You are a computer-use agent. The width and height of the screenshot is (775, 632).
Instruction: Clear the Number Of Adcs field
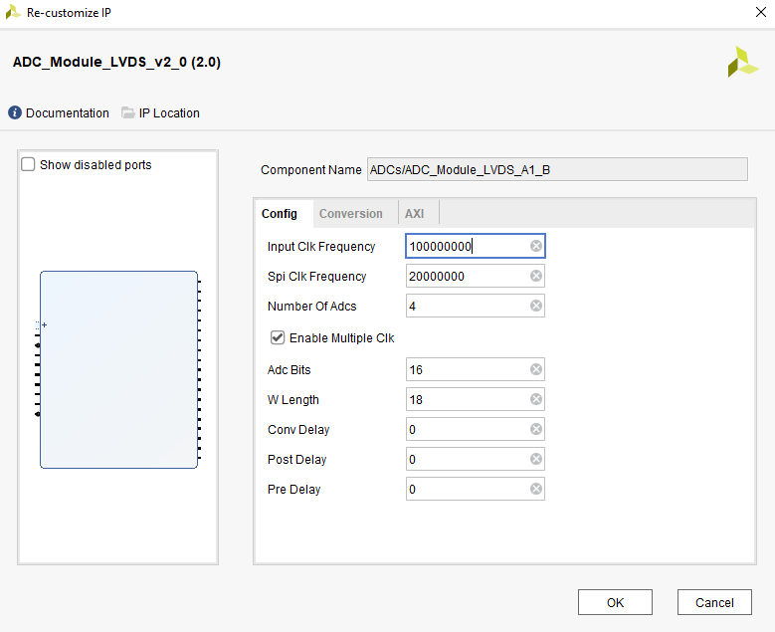(x=536, y=306)
